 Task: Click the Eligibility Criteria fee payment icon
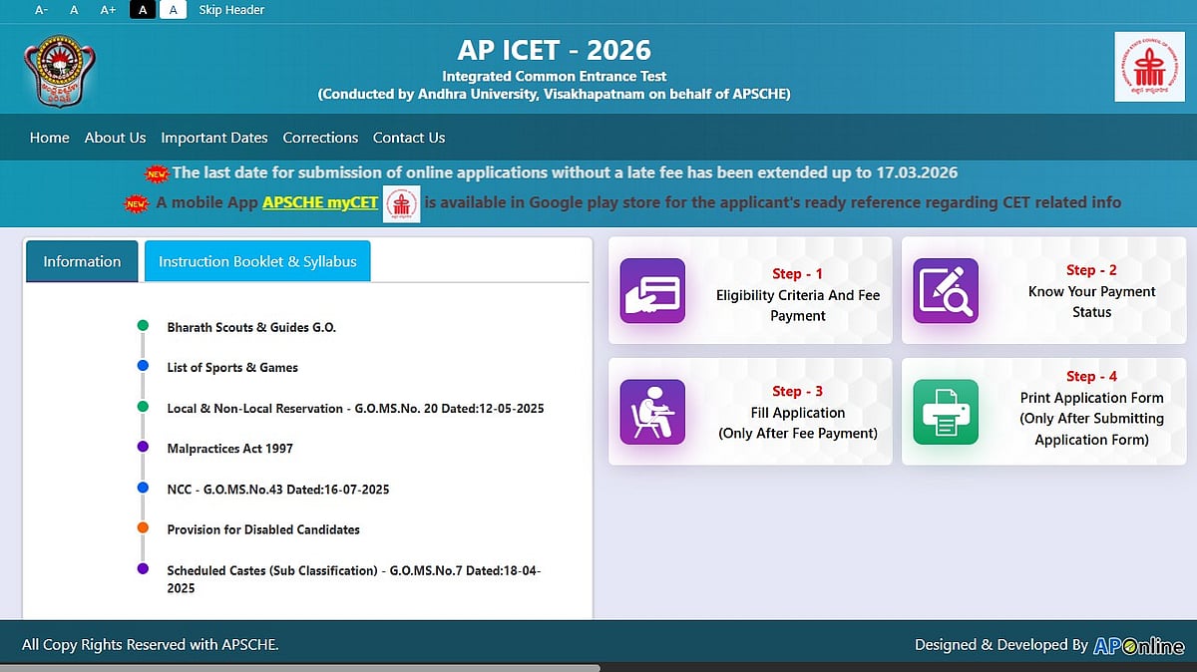[x=652, y=291]
